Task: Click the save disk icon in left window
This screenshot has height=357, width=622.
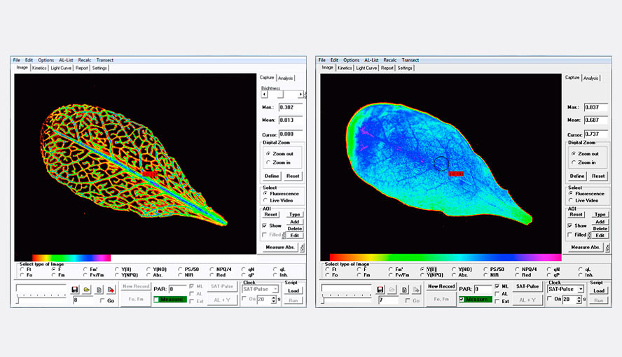Action: coord(74,290)
